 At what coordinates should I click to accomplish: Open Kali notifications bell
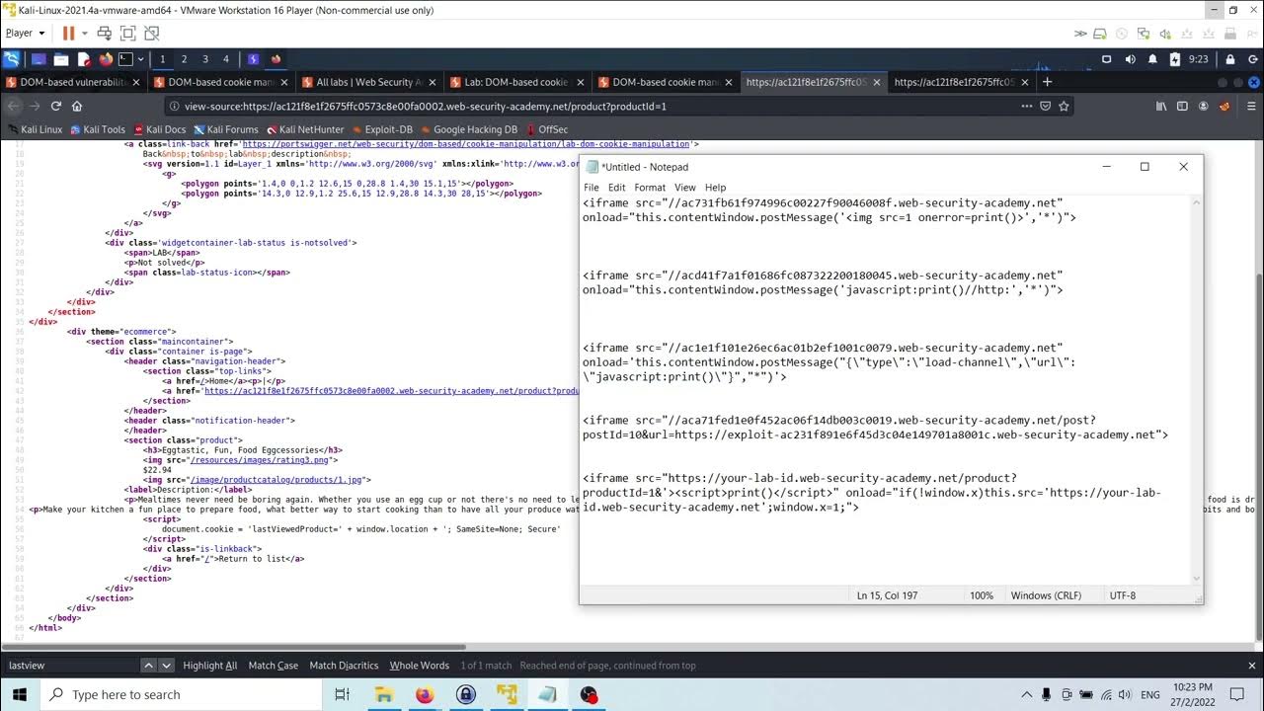tap(1152, 59)
